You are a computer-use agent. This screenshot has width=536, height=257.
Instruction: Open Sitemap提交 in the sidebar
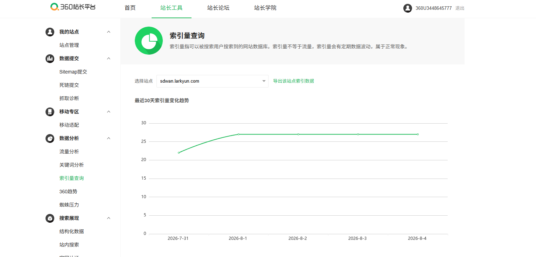coord(73,72)
